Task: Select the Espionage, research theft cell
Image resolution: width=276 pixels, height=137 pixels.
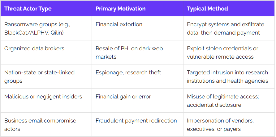Action: click(137, 77)
